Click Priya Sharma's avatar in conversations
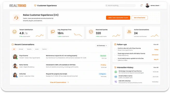This screenshot has width=170, height=93. (15, 57)
